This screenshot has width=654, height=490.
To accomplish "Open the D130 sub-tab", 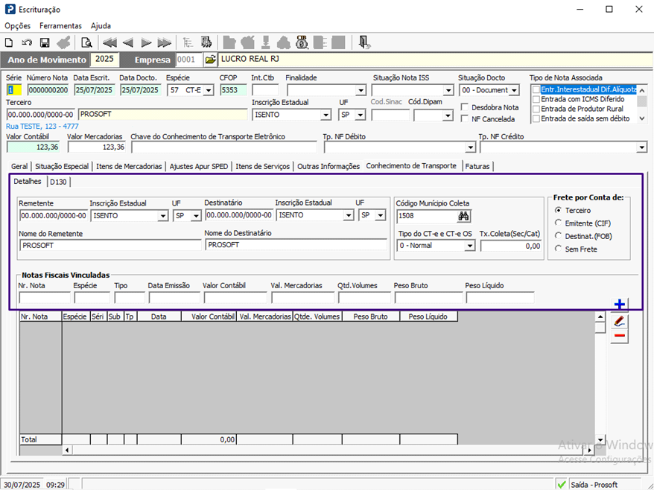I will coord(59,181).
